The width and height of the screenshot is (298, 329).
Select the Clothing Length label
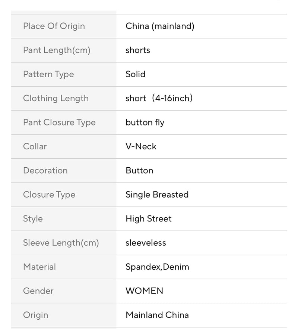tap(56, 99)
